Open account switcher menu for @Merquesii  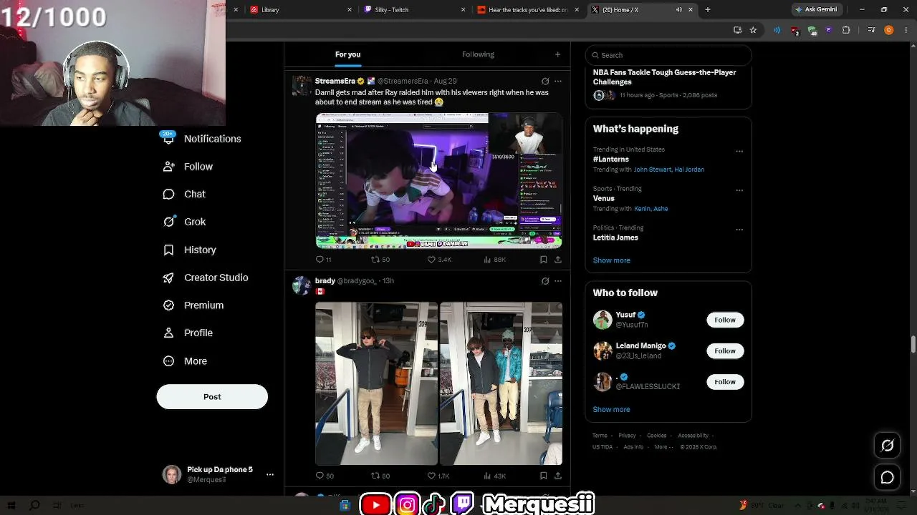(270, 474)
